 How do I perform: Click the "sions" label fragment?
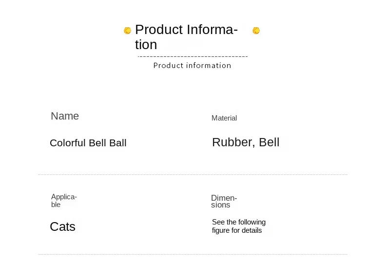click(x=220, y=205)
